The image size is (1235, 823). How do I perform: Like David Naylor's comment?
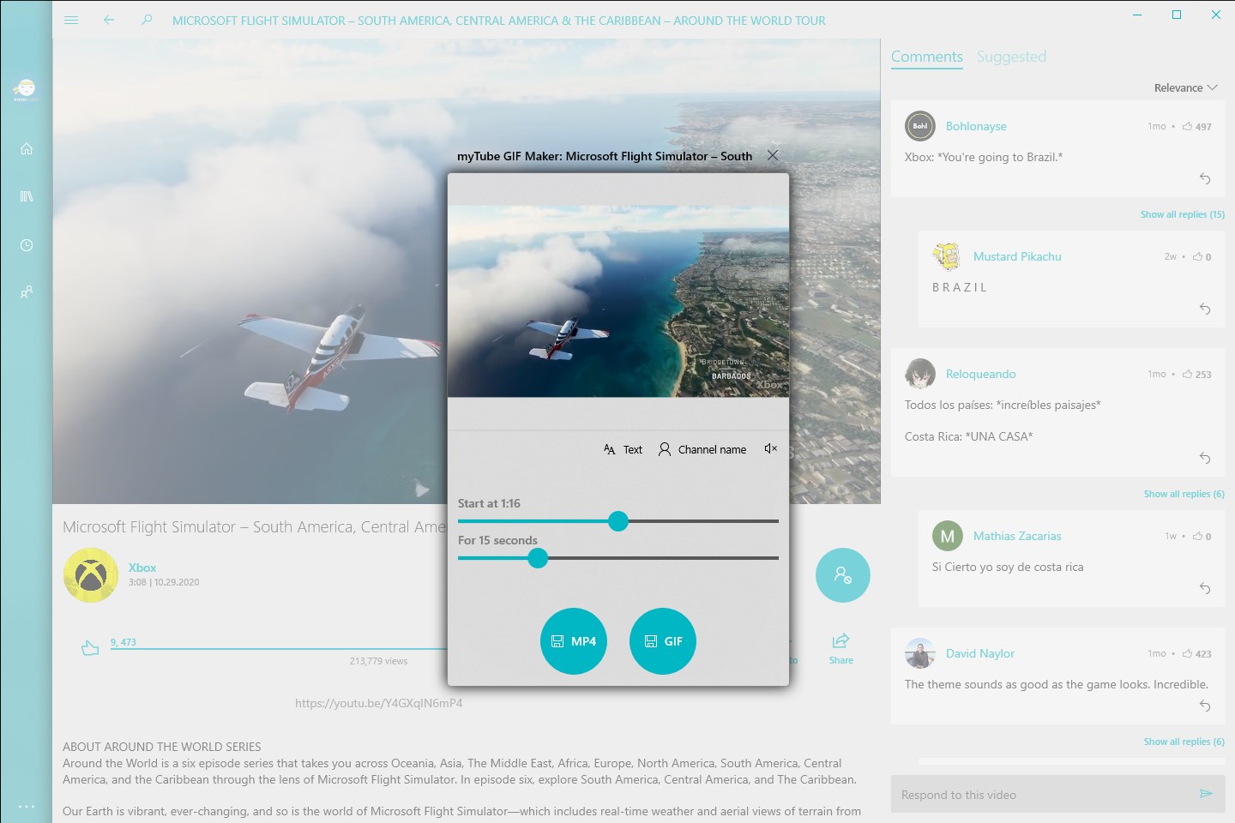point(1196,653)
